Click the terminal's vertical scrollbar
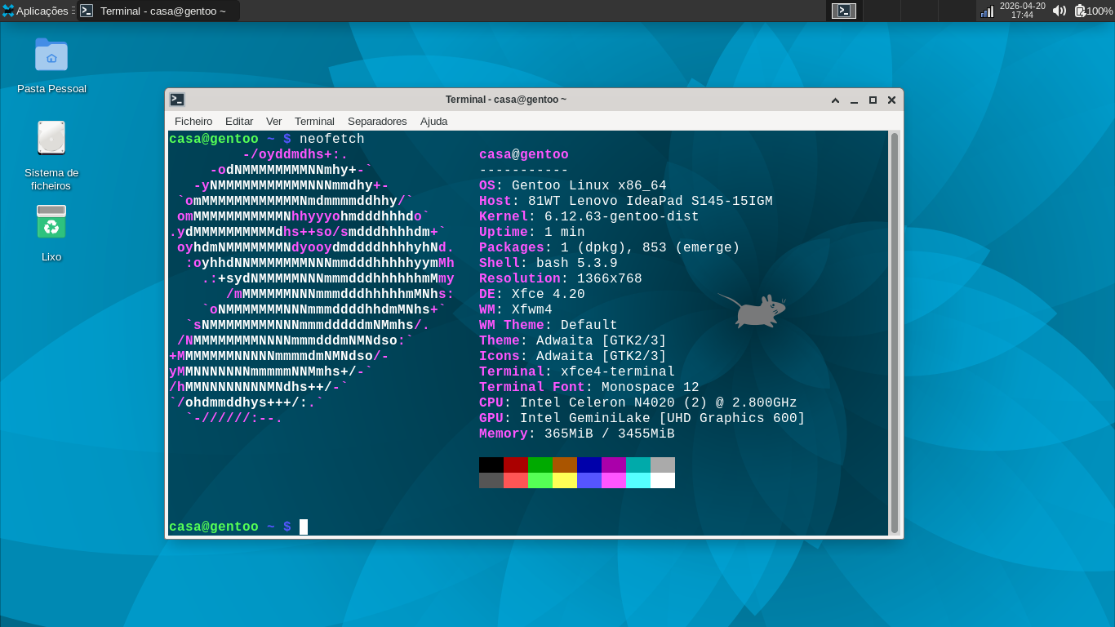This screenshot has width=1115, height=627. (895, 327)
